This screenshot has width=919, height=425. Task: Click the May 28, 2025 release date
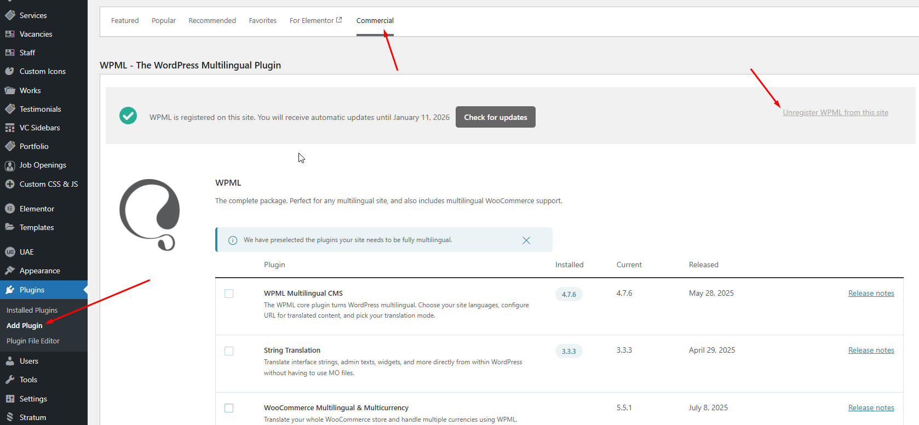(x=711, y=293)
